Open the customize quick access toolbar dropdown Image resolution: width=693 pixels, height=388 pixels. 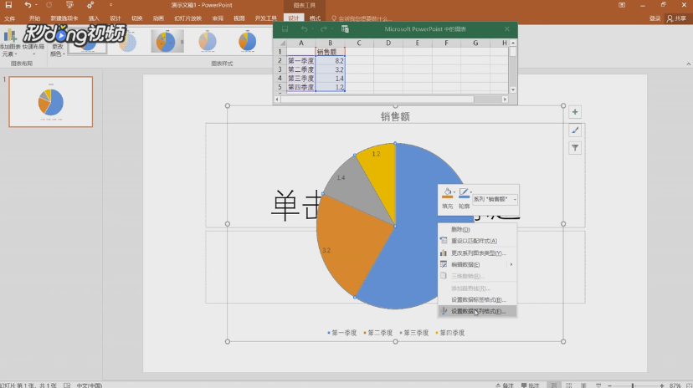click(110, 5)
